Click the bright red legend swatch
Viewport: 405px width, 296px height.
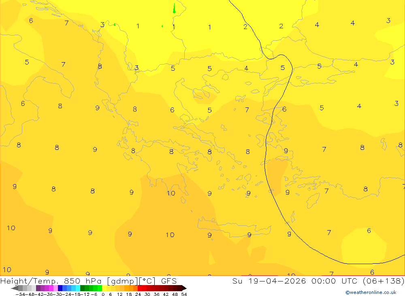140,288
